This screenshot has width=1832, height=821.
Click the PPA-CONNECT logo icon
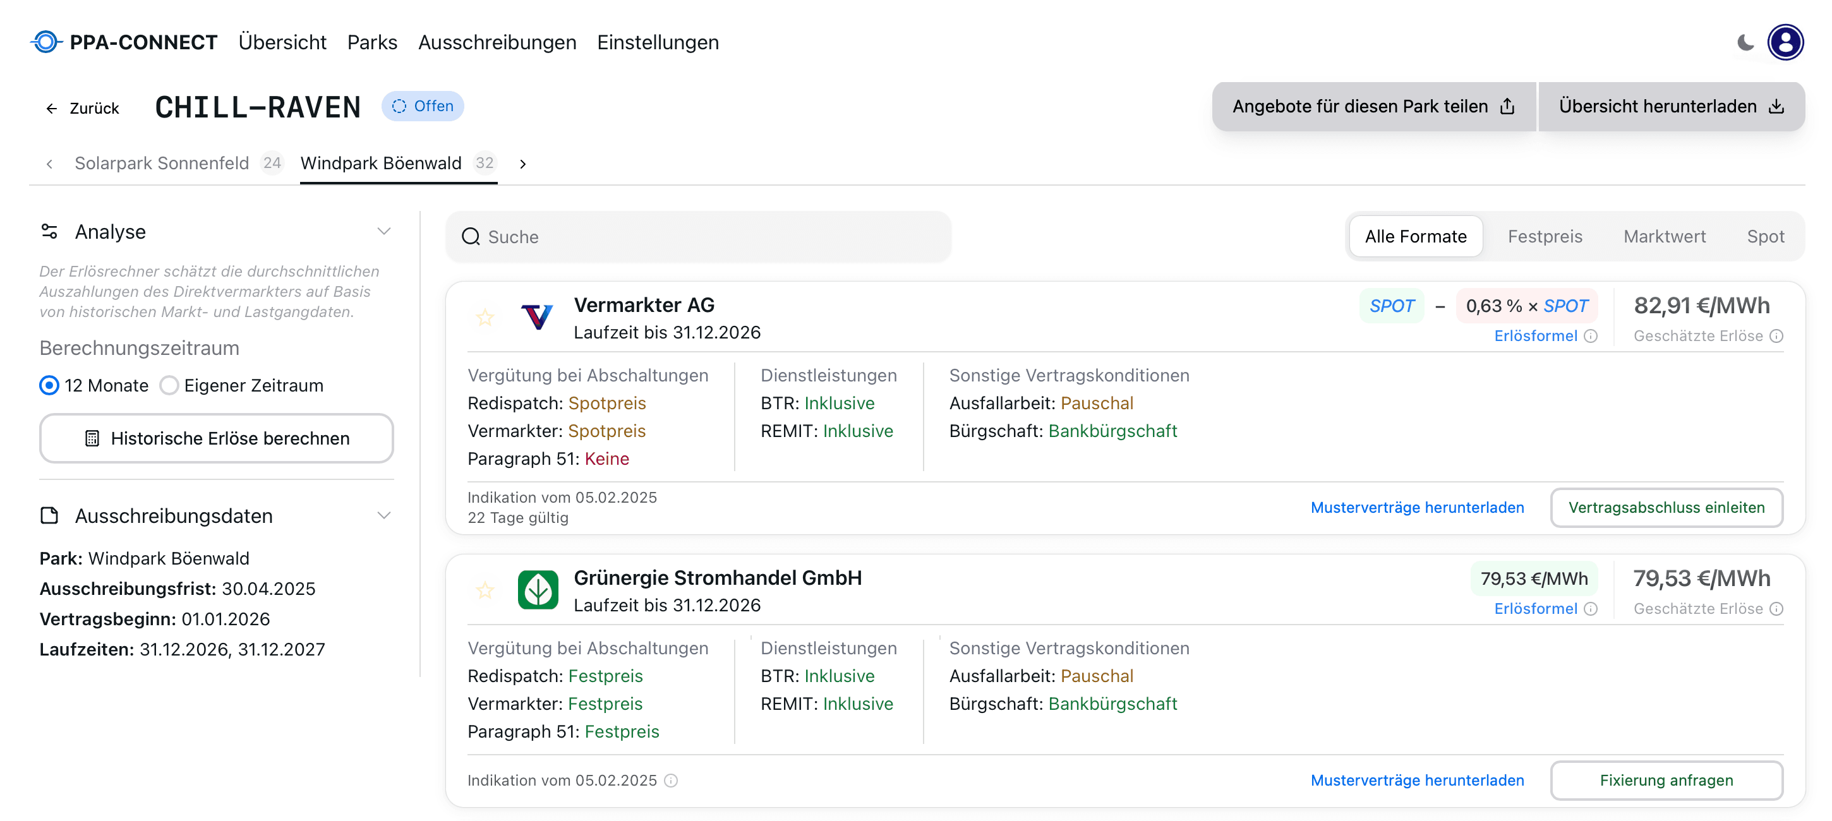coord(45,42)
